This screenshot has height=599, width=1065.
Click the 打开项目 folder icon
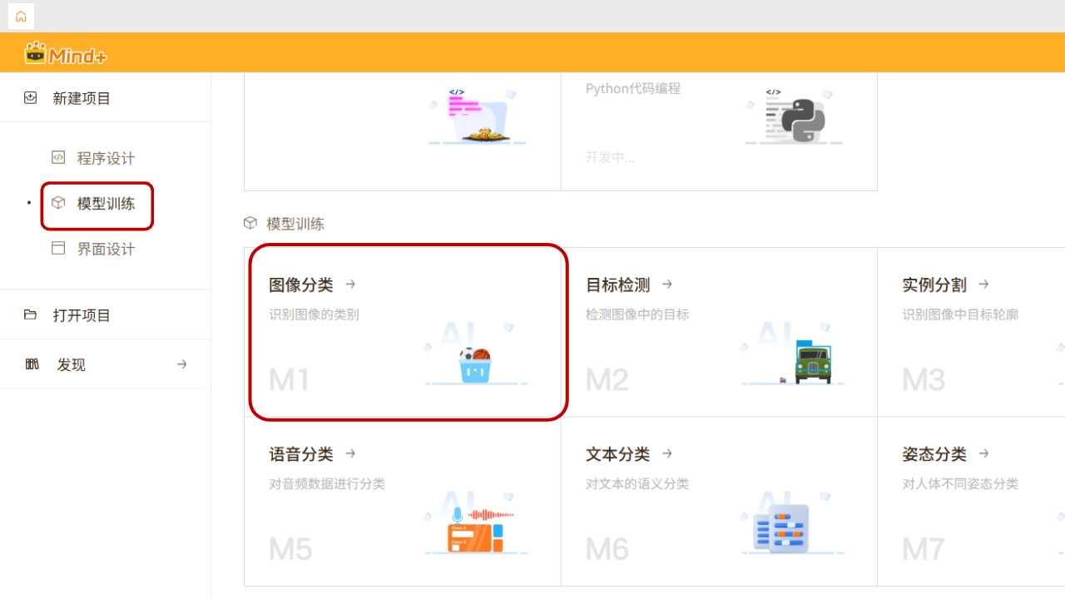pos(31,315)
